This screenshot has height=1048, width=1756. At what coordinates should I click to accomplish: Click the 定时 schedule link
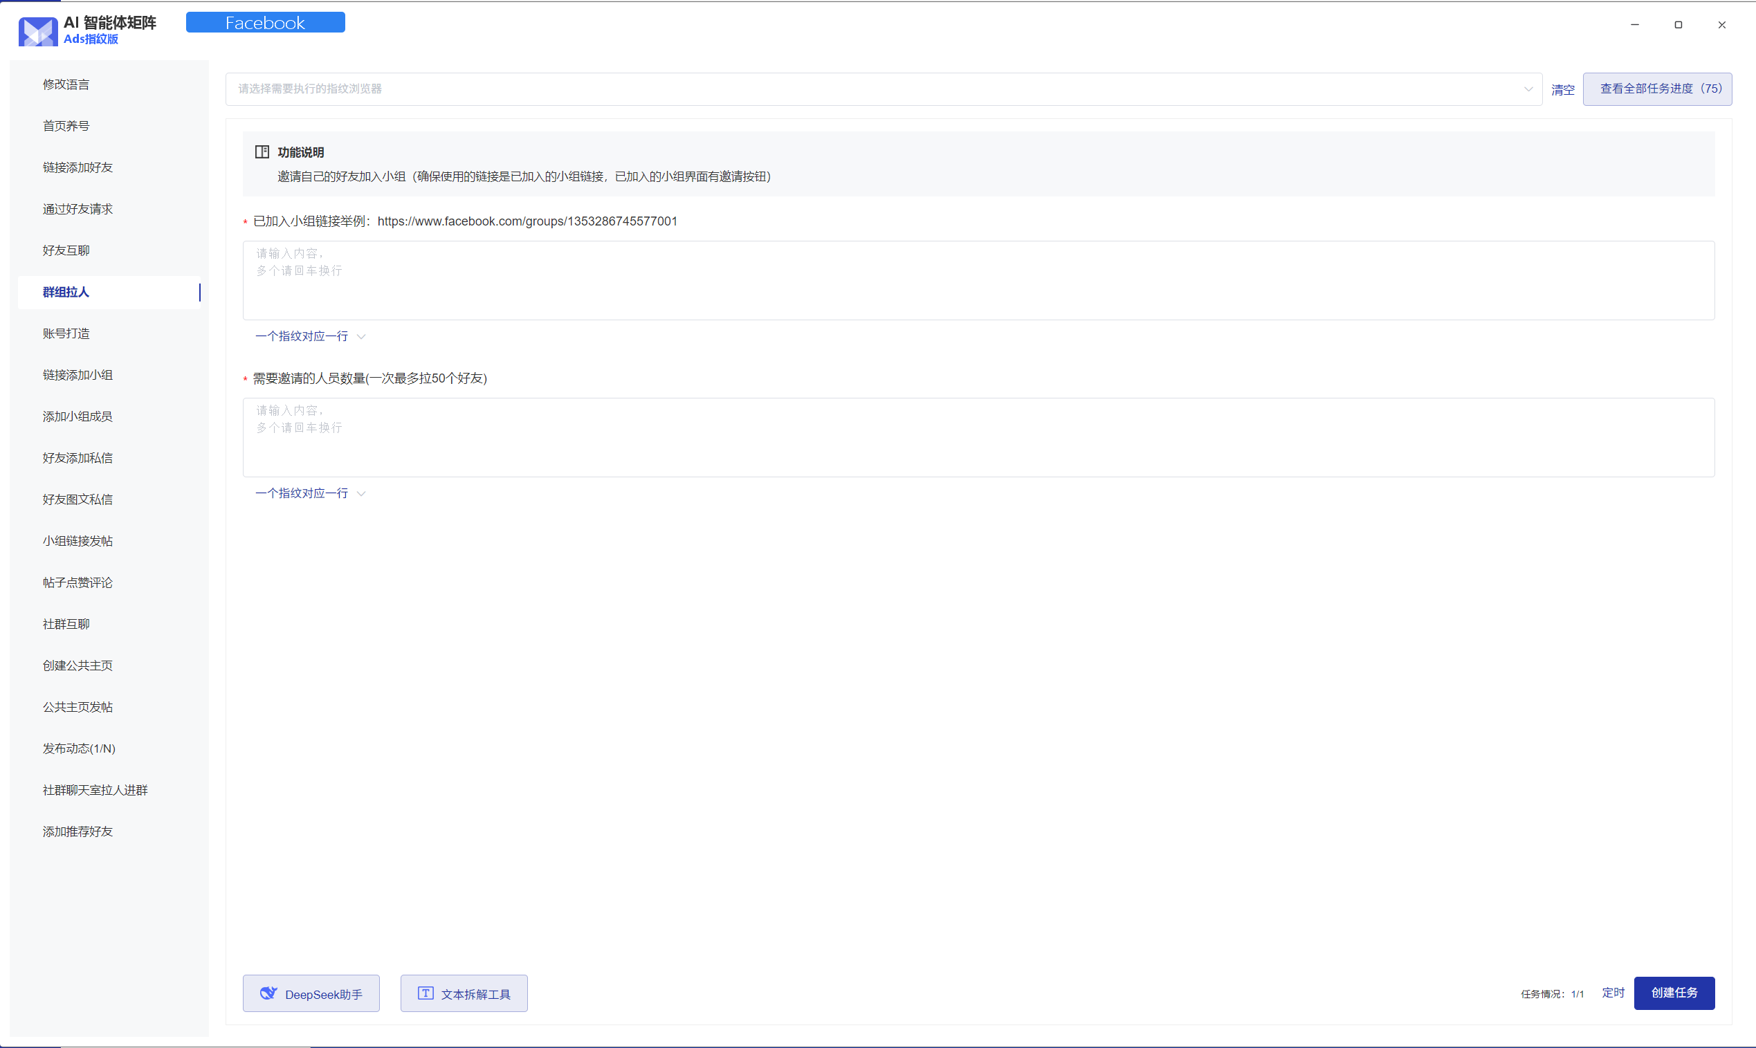(x=1613, y=993)
